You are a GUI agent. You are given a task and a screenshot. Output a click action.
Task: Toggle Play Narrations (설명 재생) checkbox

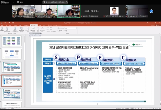[46, 28]
